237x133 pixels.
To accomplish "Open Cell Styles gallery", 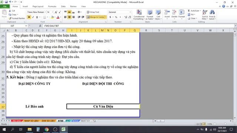I will (x=158, y=15).
